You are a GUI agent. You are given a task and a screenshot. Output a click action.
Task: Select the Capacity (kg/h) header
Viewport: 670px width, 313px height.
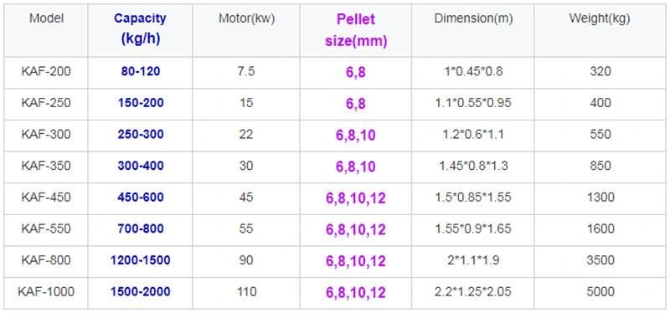click(x=140, y=29)
